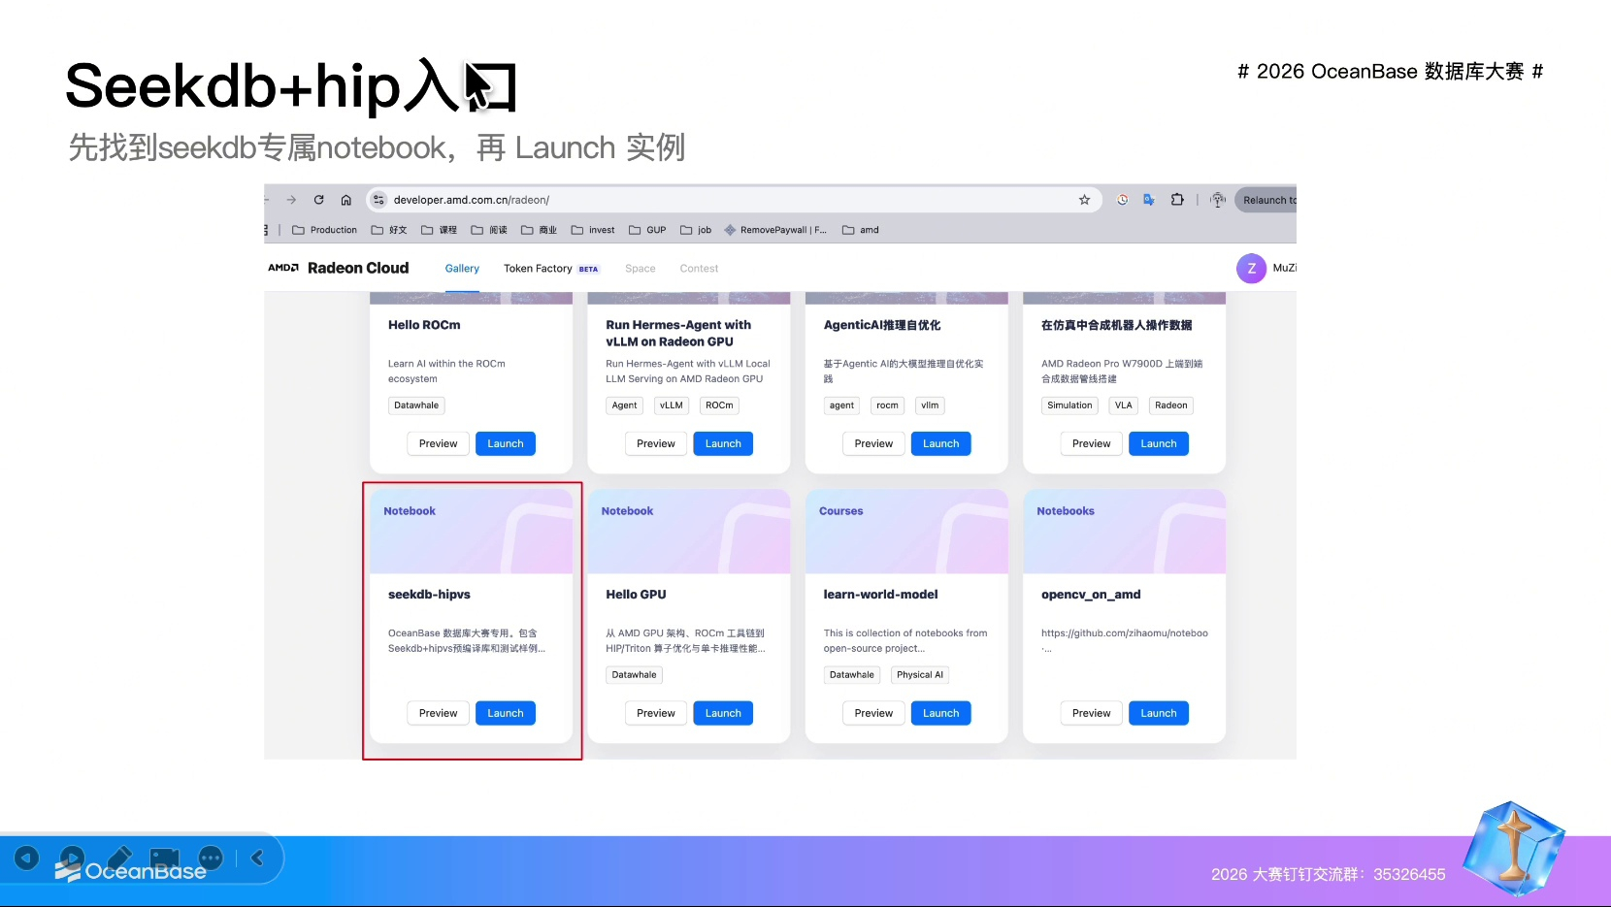
Task: Launch the Run Hermes-Agent with vLLM card
Action: [x=723, y=443]
